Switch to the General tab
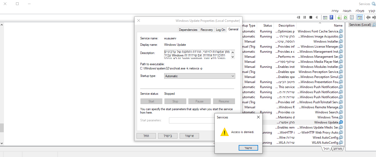 [x=233, y=29]
